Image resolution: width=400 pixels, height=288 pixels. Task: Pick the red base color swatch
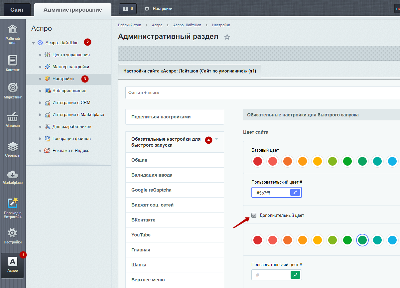tap(258, 162)
